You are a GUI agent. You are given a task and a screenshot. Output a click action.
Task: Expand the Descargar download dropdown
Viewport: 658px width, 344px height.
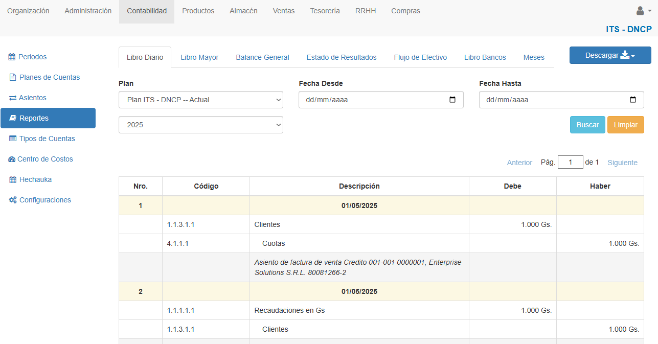coord(610,55)
